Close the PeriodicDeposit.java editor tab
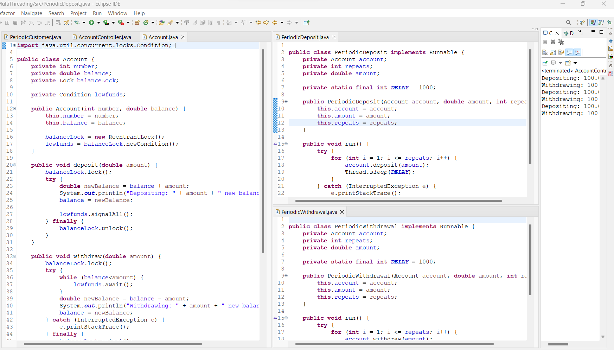 tap(333, 37)
